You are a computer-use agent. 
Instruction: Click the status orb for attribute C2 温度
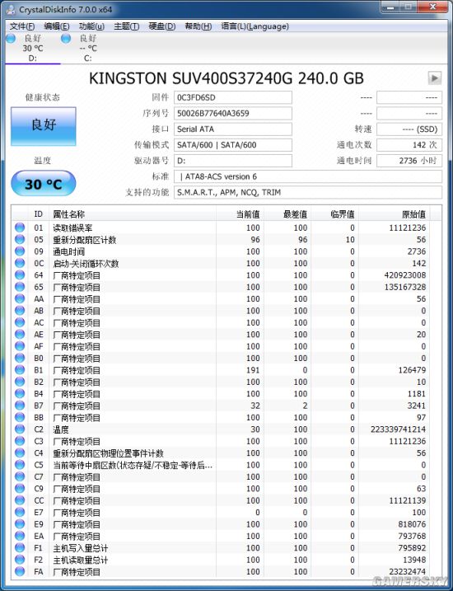20,429
